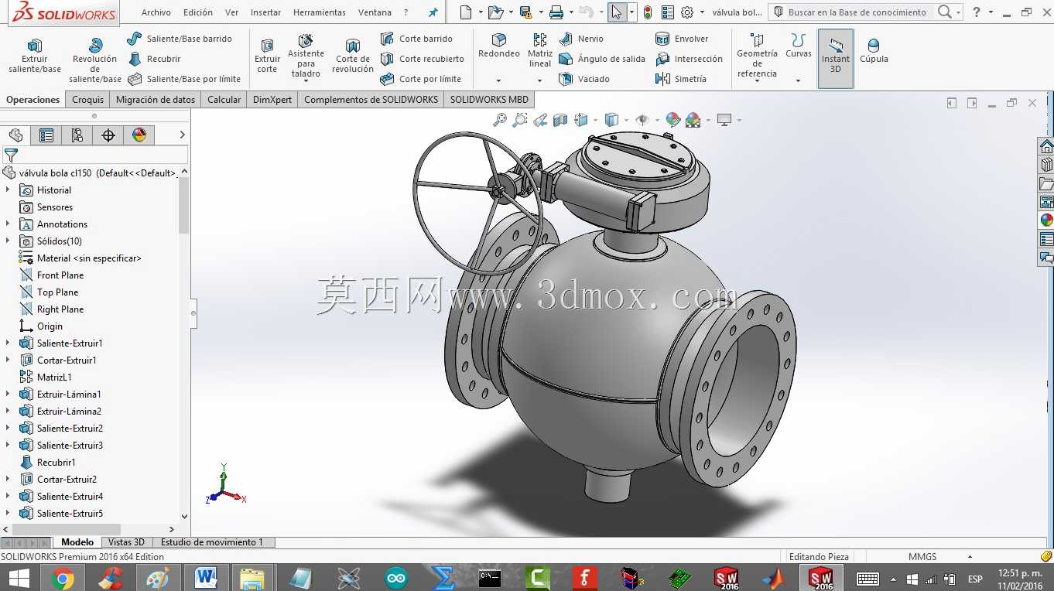Expand the Saliente-Extruir1 feature

(x=8, y=343)
